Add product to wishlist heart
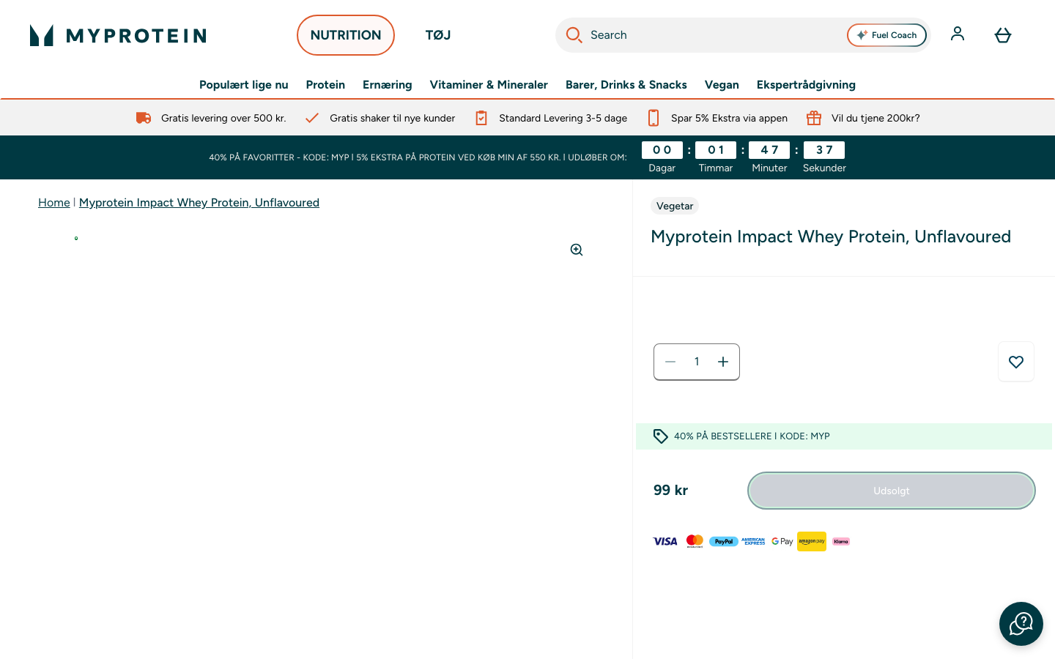Screen dimensions: 1055x659 (1016, 362)
